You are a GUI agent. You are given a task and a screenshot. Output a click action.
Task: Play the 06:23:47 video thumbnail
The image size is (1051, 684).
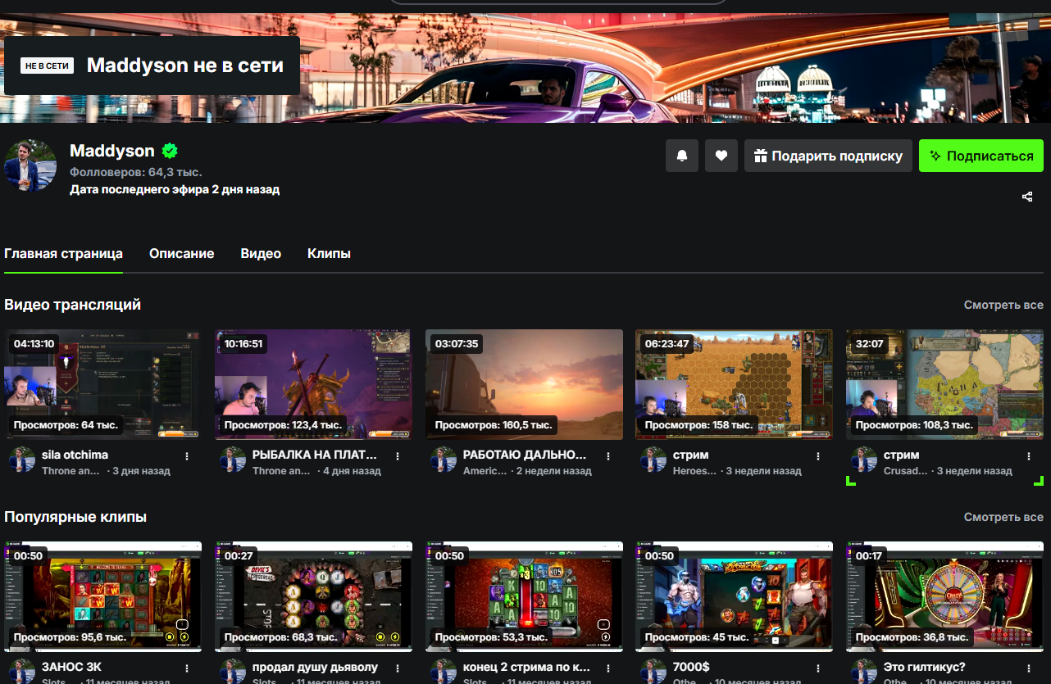734,384
